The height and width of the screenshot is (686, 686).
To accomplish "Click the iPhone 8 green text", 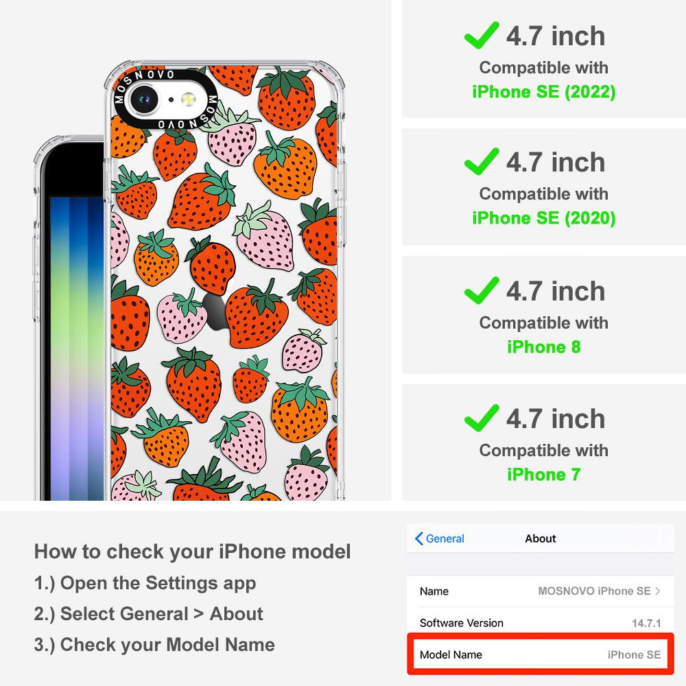I will pos(544,347).
